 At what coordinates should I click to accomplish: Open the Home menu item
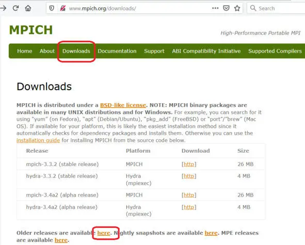point(24,51)
